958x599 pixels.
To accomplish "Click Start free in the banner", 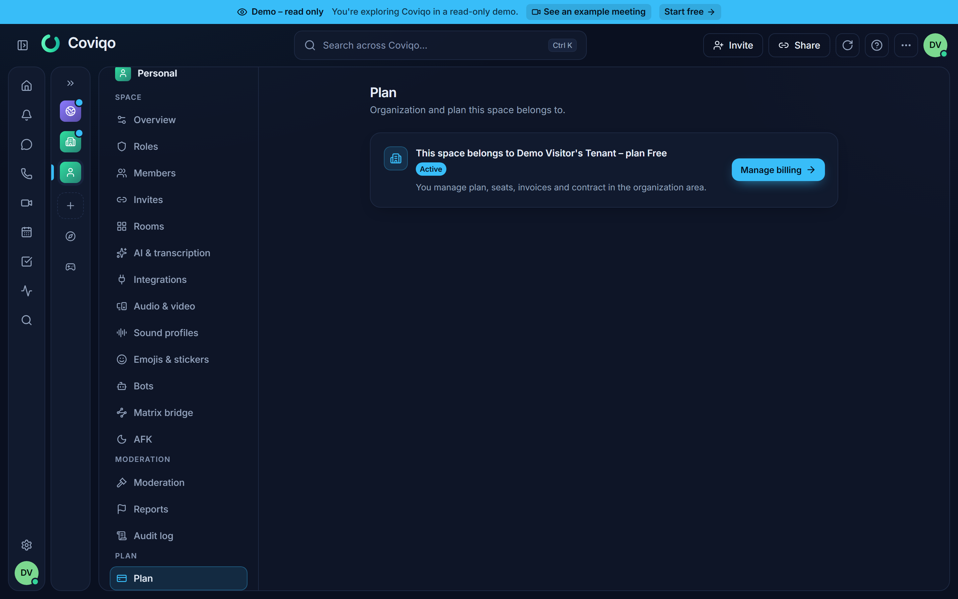I will tap(690, 12).
